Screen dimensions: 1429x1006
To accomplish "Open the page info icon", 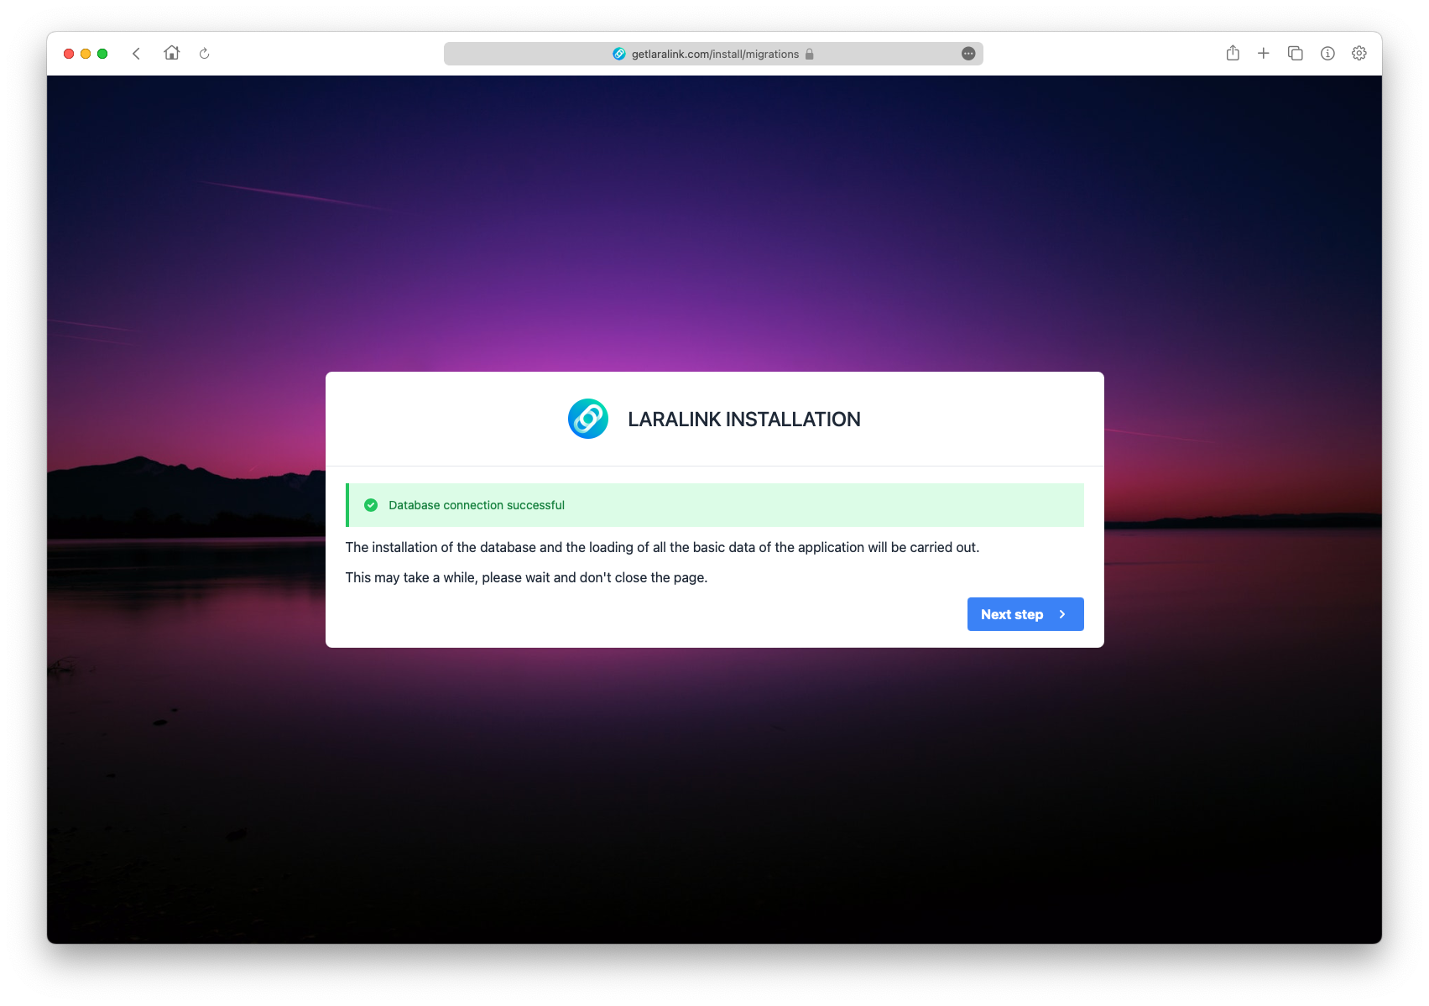I will coord(1327,54).
